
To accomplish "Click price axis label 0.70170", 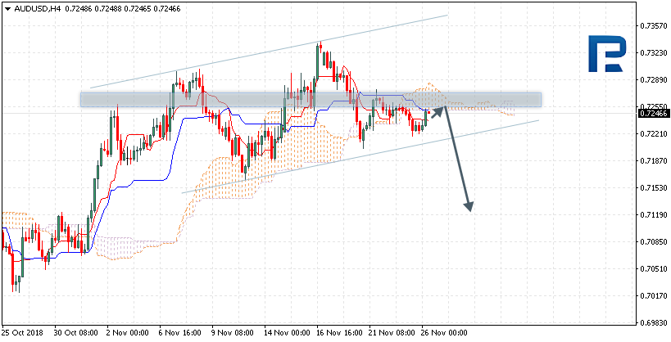I will tap(655, 295).
